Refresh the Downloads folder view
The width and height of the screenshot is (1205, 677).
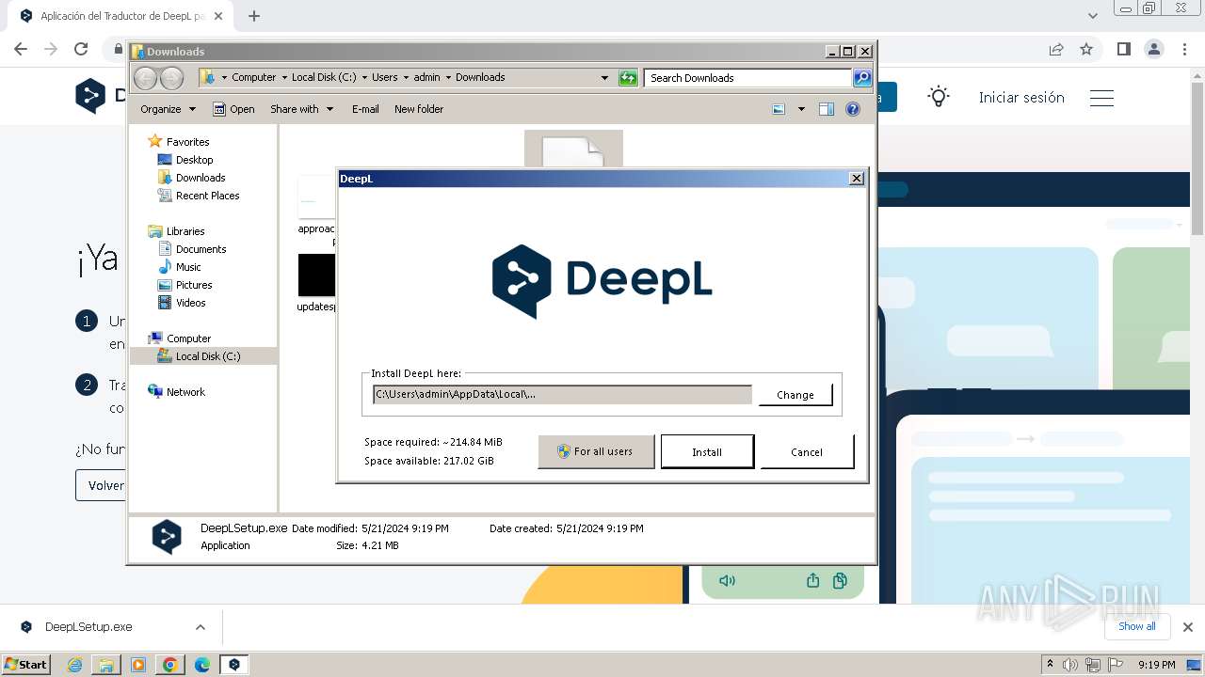[628, 78]
